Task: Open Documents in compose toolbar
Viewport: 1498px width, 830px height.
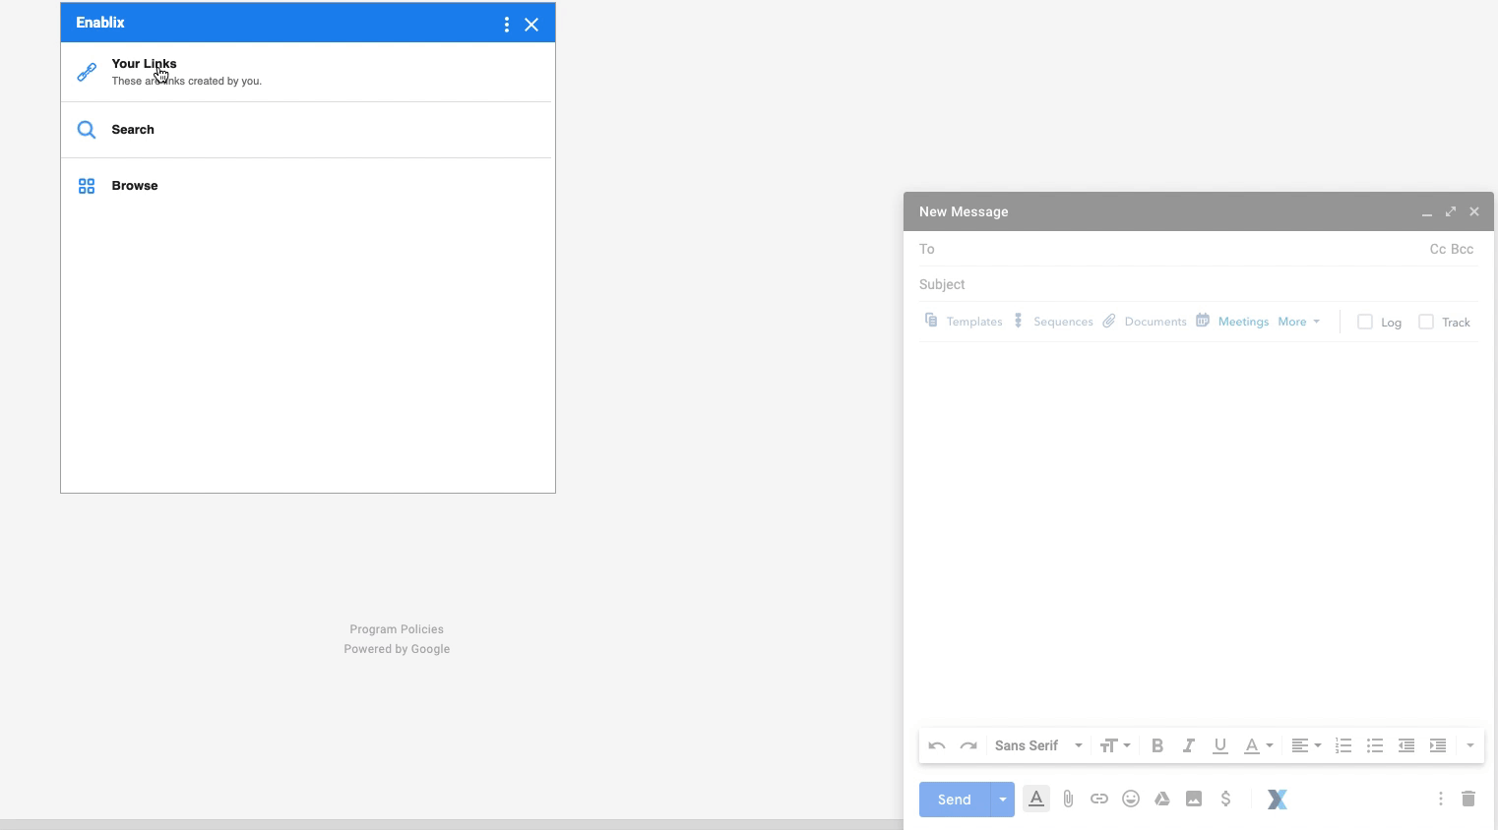Action: coord(1145,322)
